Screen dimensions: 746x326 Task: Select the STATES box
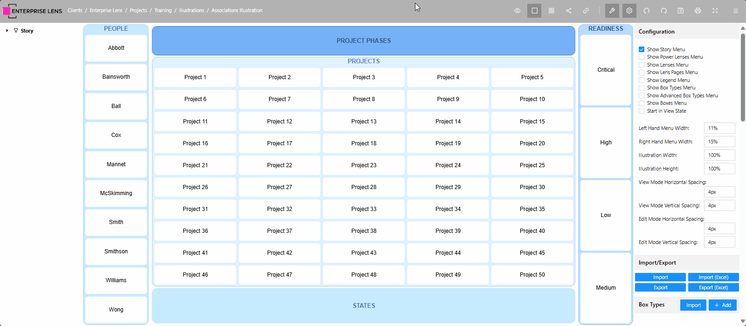click(364, 306)
